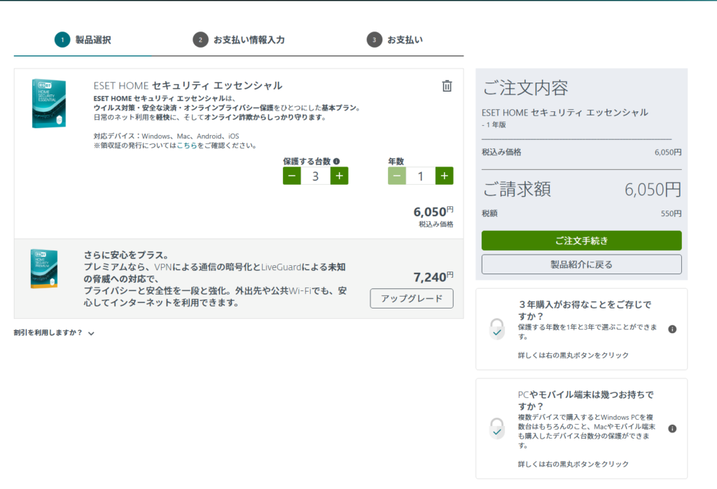717x489 pixels.
Task: Increase 年数 with the plus button
Action: click(x=444, y=176)
